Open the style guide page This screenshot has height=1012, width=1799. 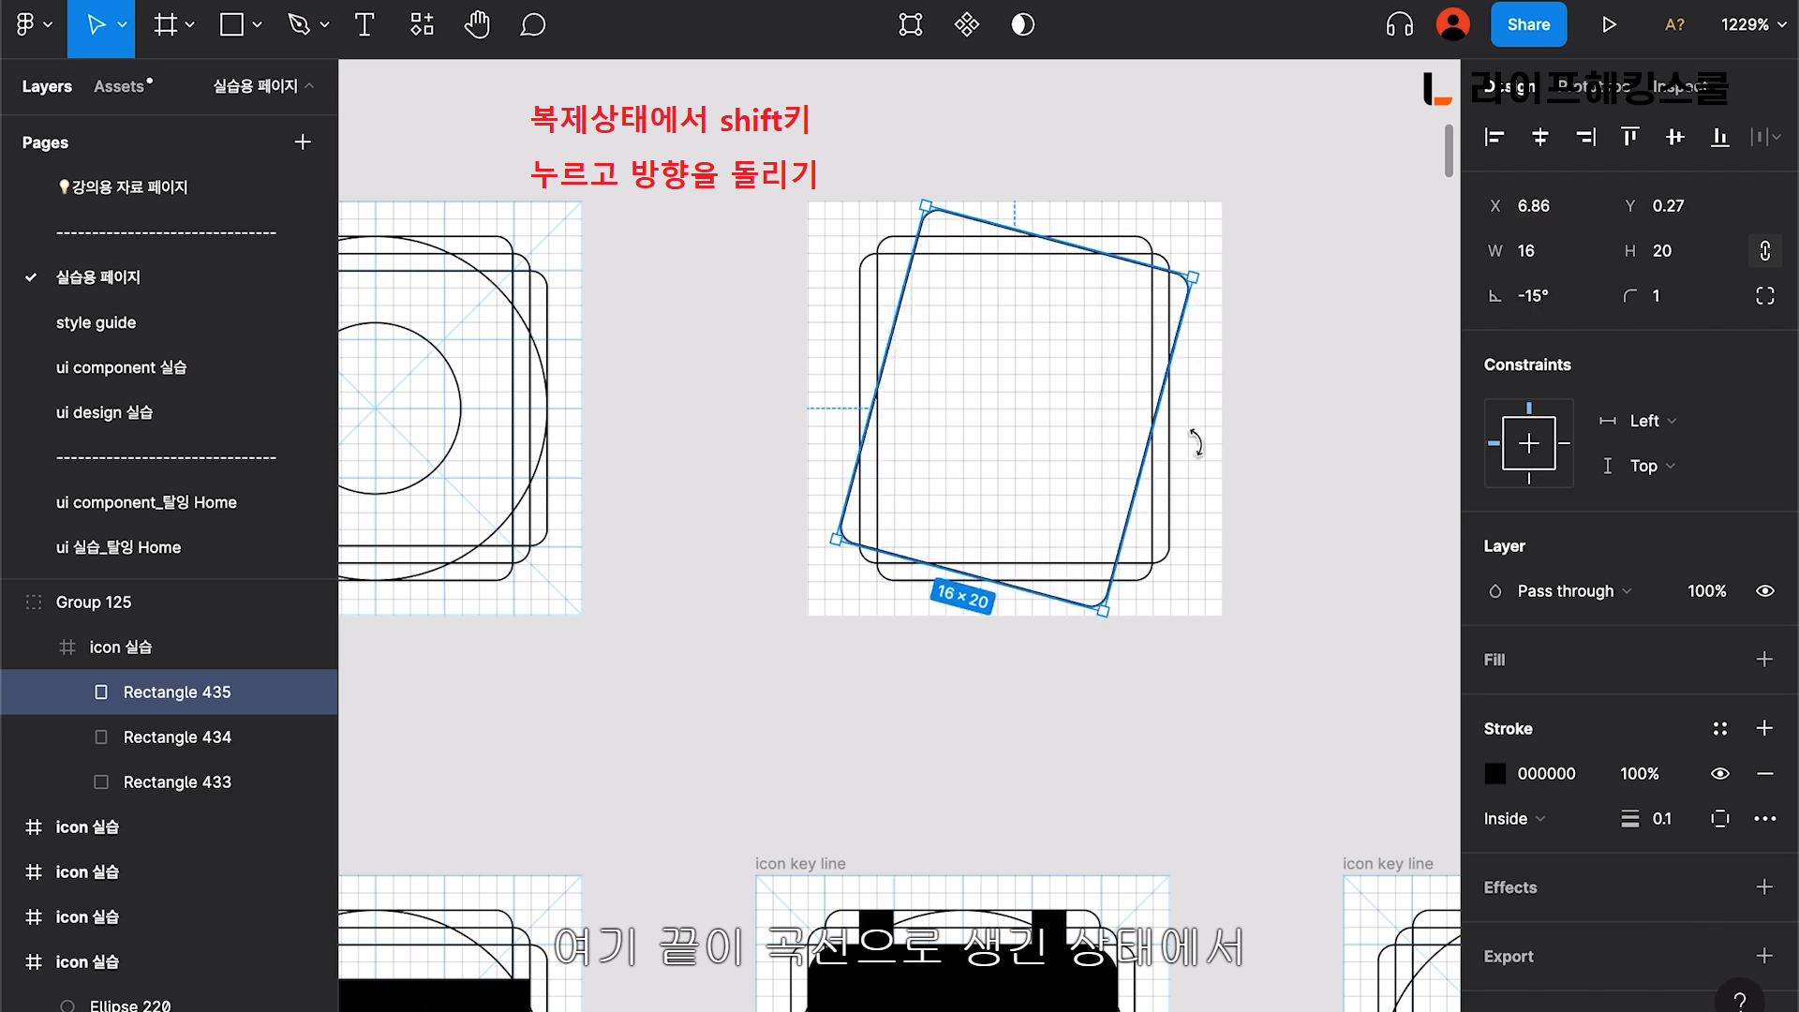click(96, 322)
